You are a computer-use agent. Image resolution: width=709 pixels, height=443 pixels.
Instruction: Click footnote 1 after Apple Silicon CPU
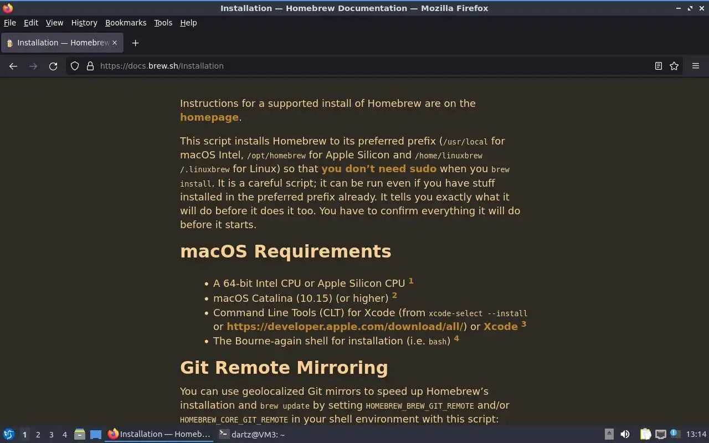coord(411,281)
